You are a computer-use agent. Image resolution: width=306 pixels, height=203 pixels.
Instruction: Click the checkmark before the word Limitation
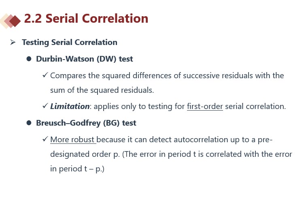(45, 106)
